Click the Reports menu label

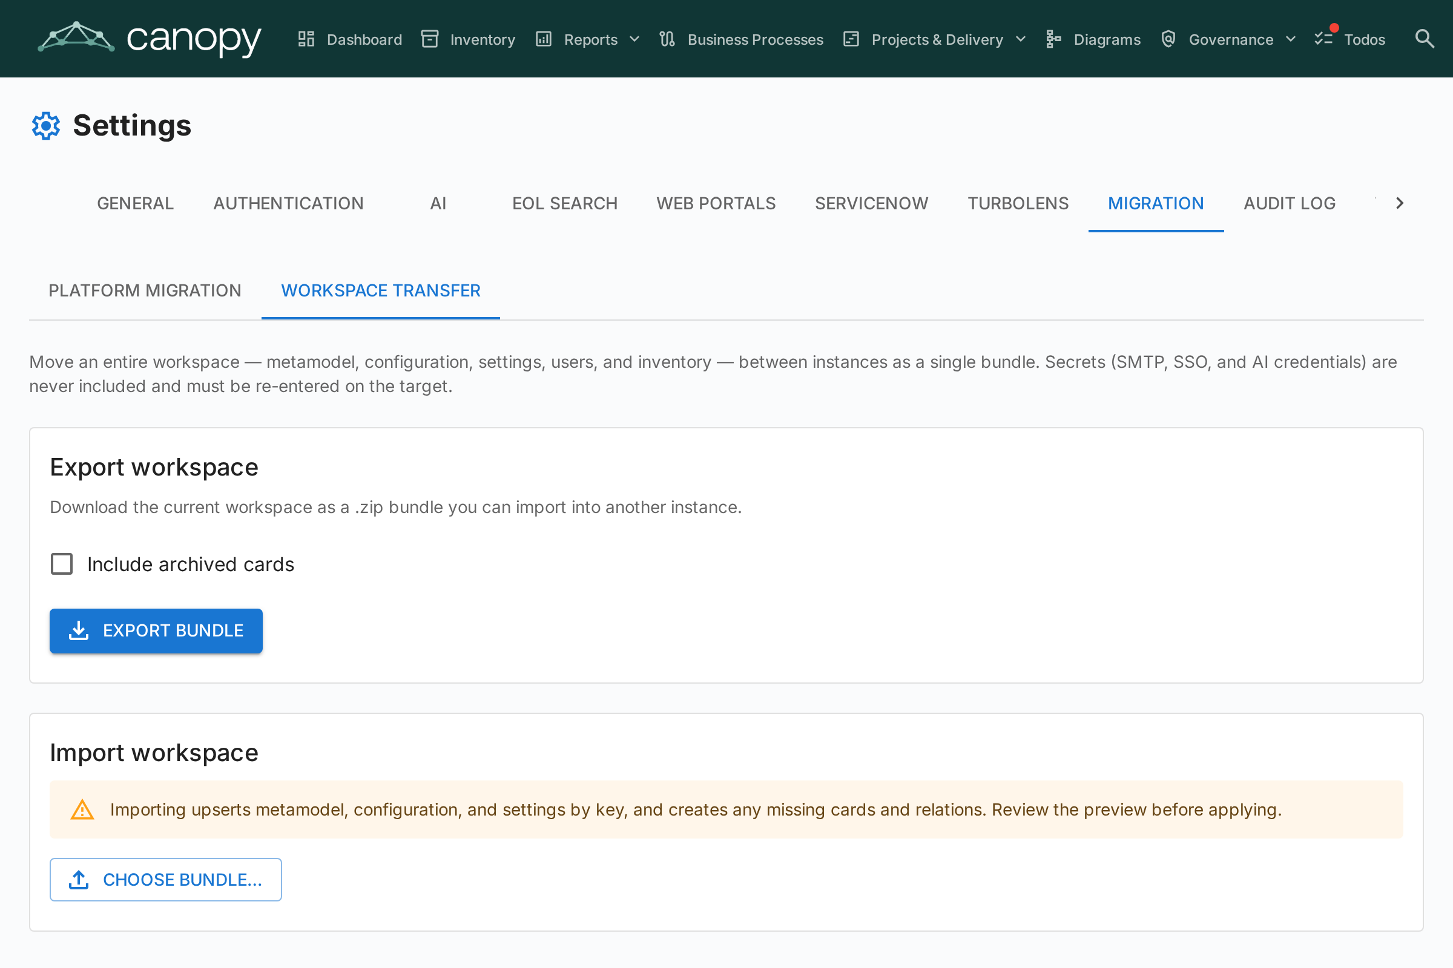591,39
